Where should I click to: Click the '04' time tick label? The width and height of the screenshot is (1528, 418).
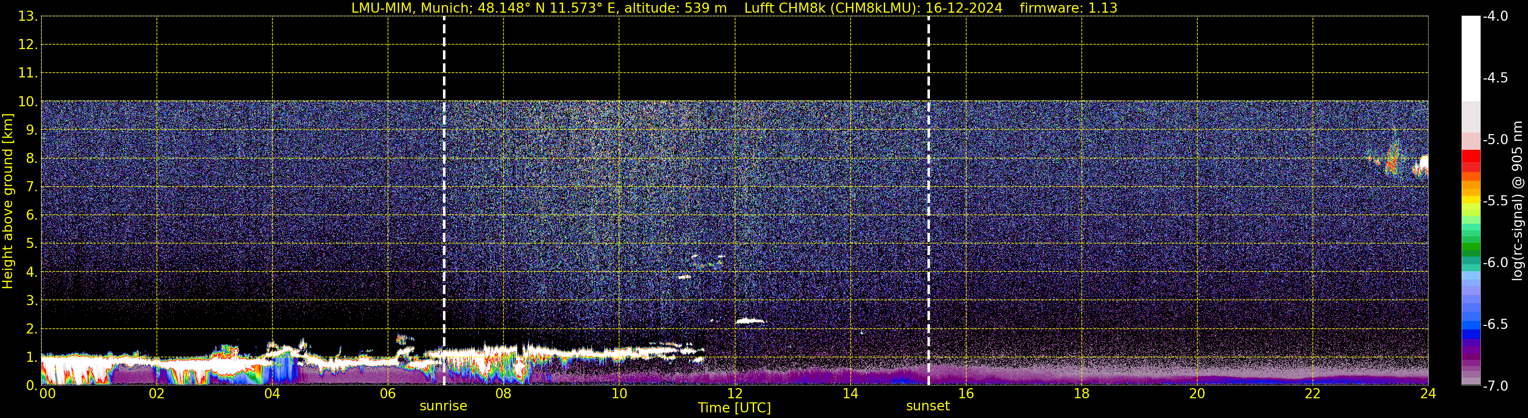[x=272, y=394]
